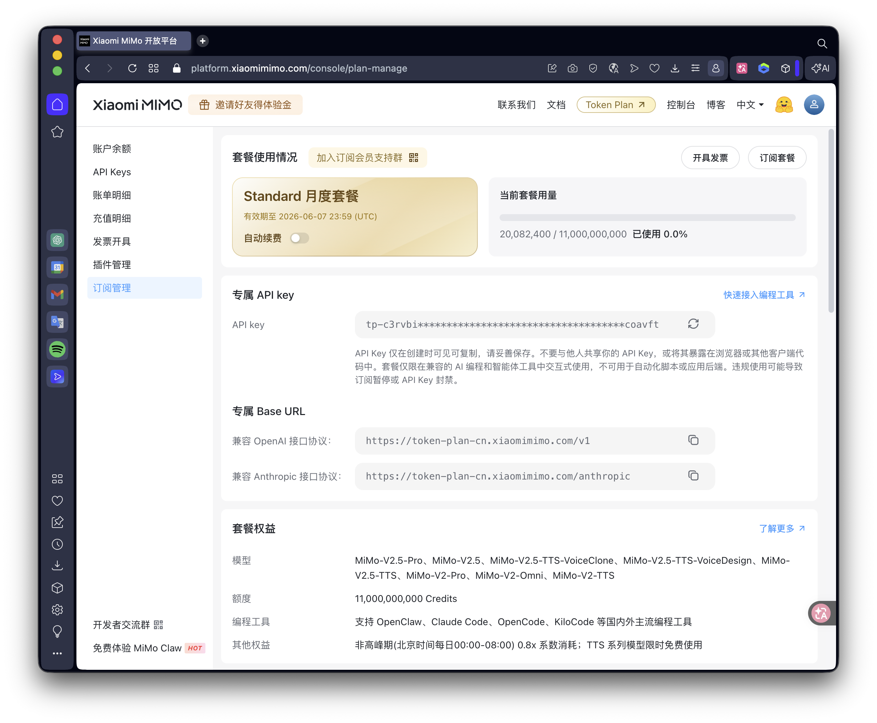Select the 订阅管理 menu item

click(145, 287)
